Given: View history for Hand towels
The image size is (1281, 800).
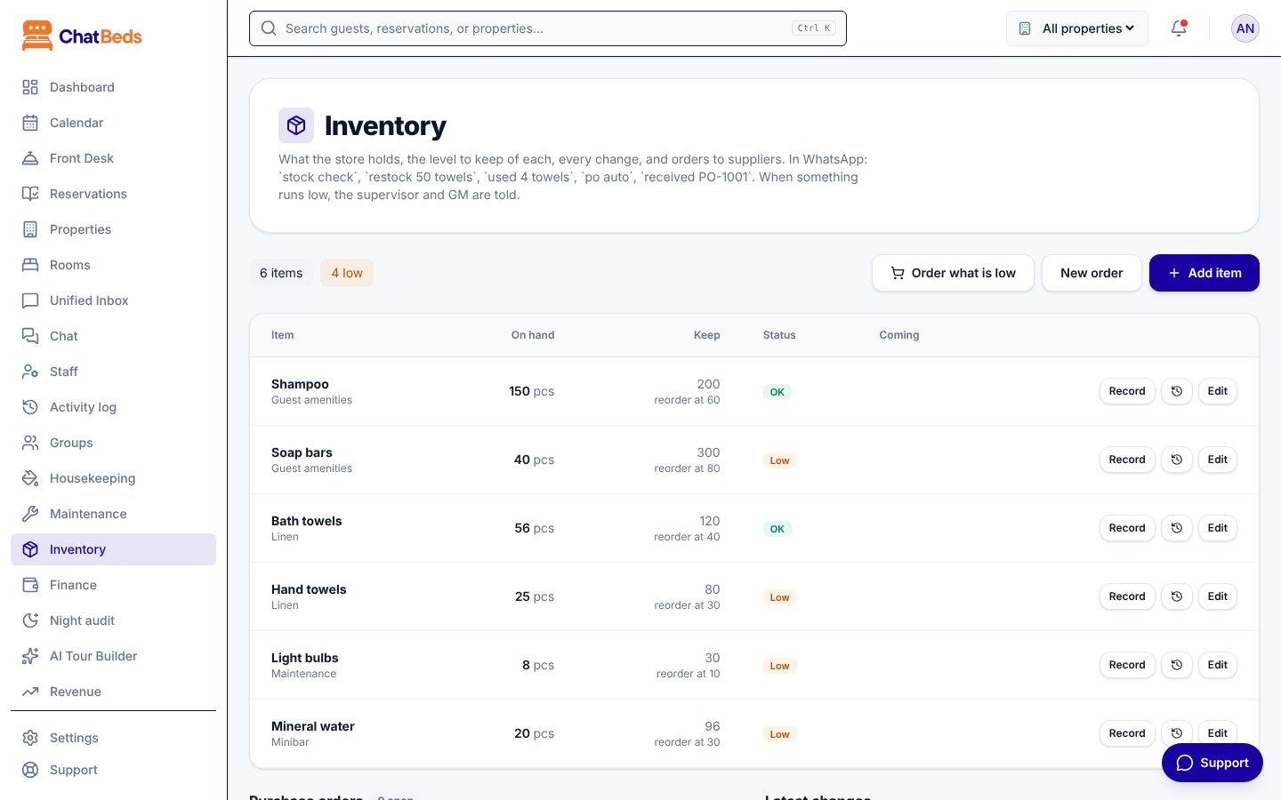Looking at the screenshot, I should pyautogui.click(x=1177, y=596).
